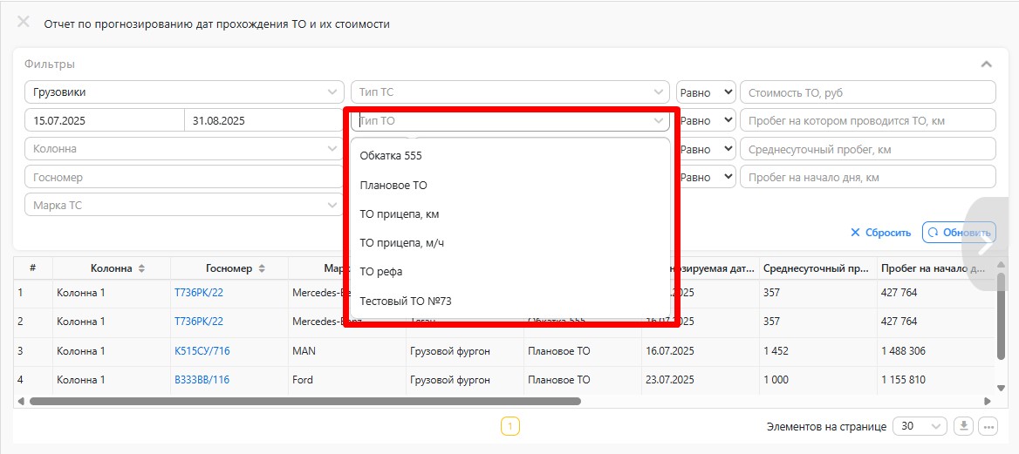Click the table's horizontal scrollbar
1019x454 pixels.
(x=305, y=402)
